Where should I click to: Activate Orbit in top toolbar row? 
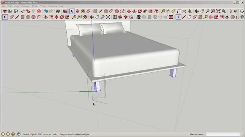coord(196,11)
